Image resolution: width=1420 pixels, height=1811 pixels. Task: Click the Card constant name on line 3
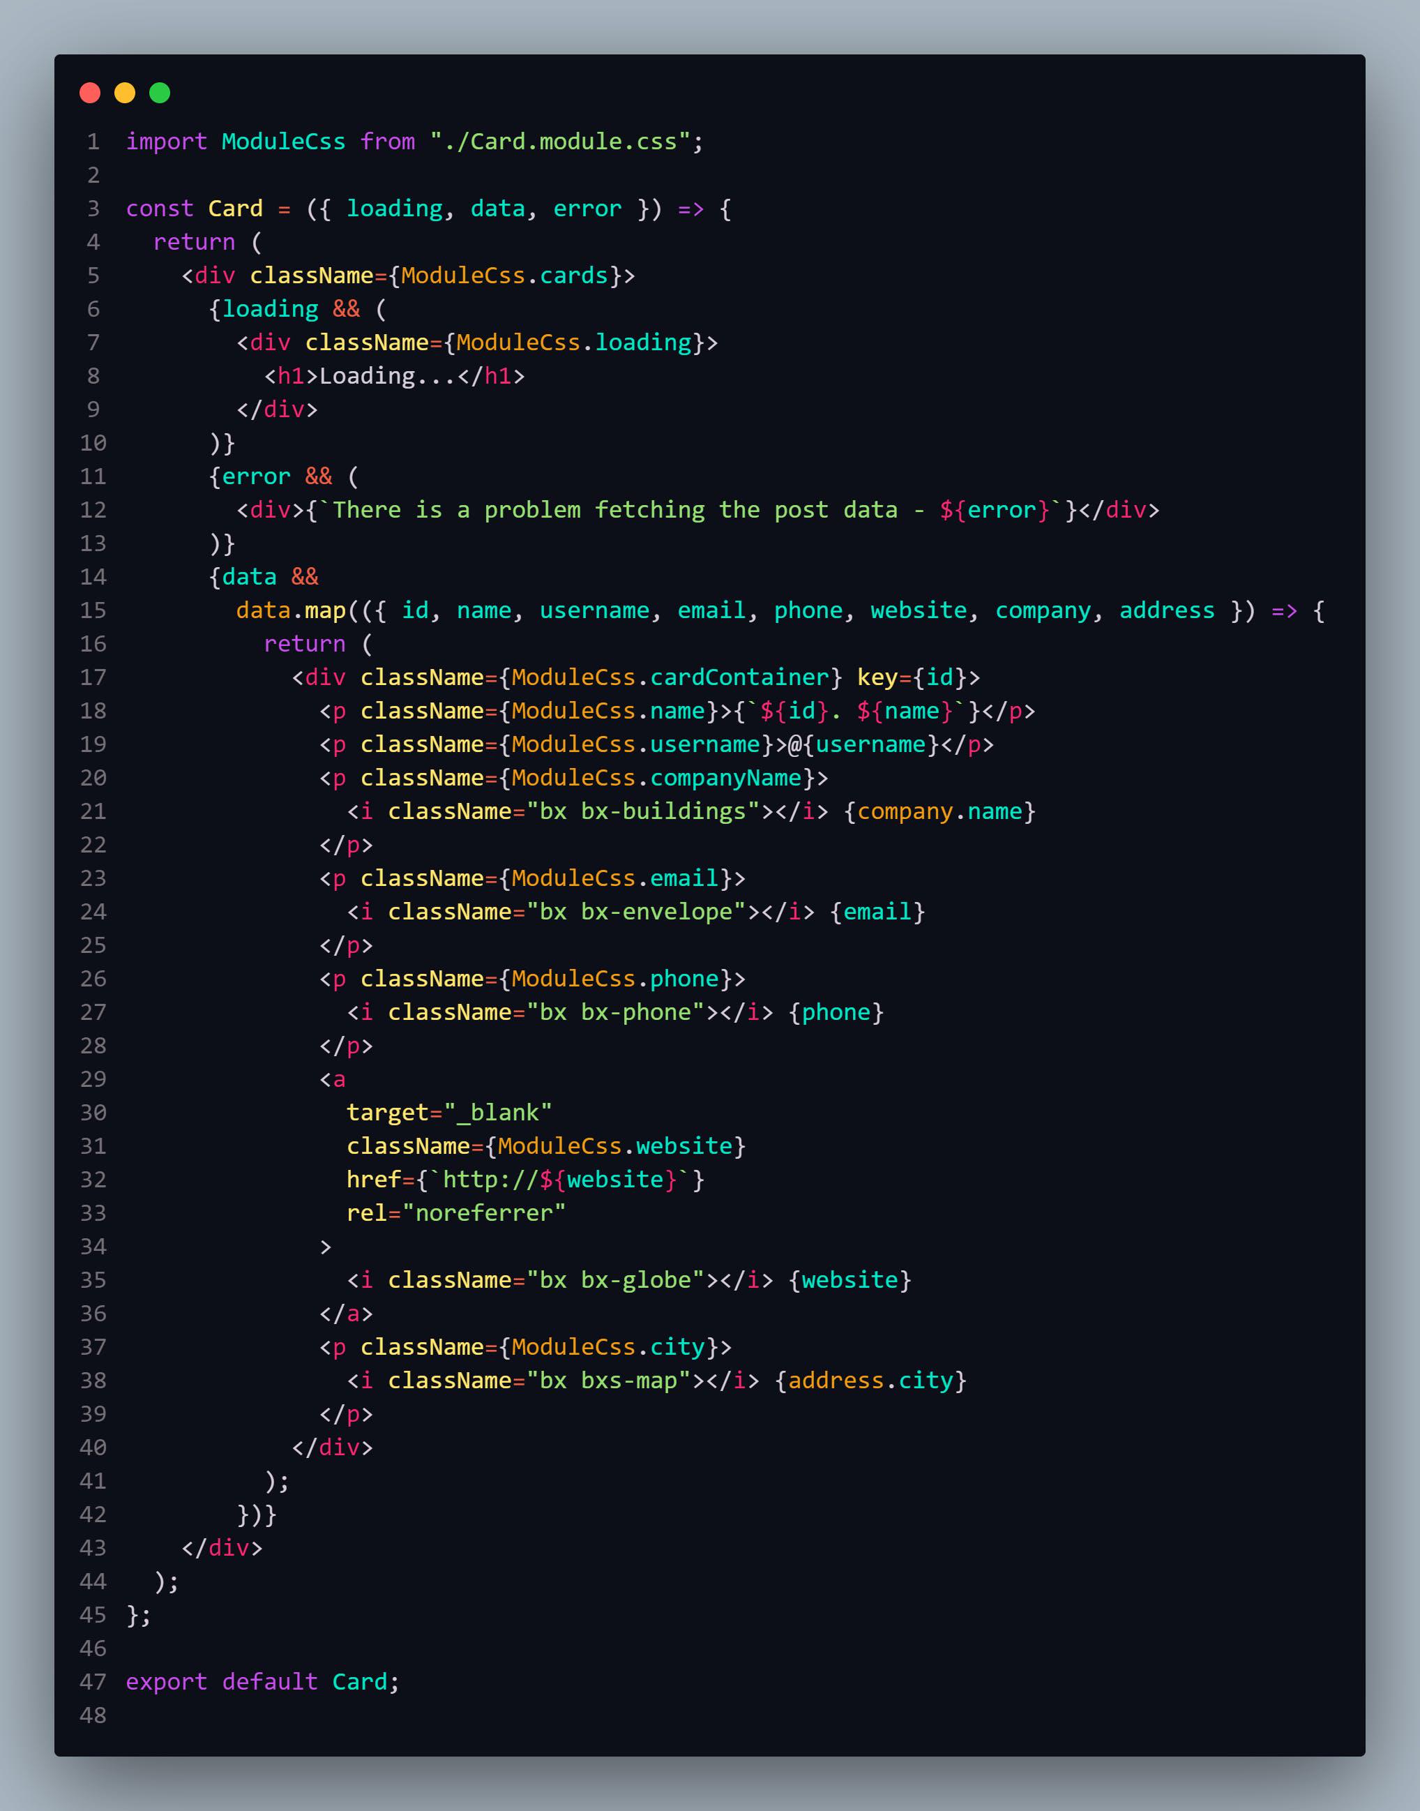(235, 209)
